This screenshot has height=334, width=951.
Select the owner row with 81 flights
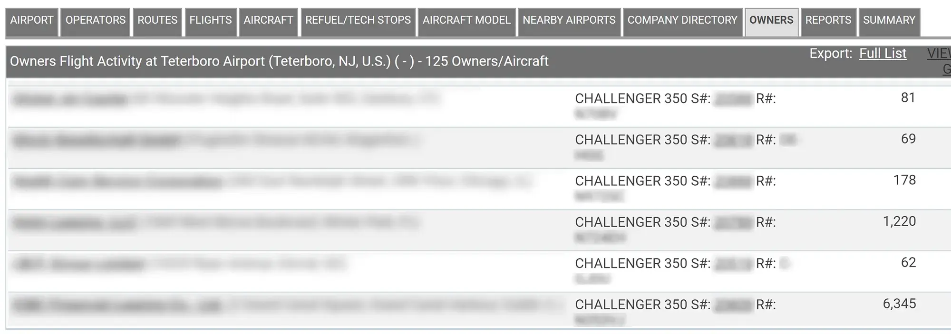point(475,106)
